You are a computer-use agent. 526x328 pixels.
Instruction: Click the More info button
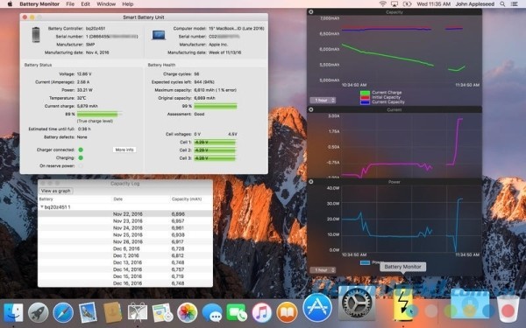point(124,150)
